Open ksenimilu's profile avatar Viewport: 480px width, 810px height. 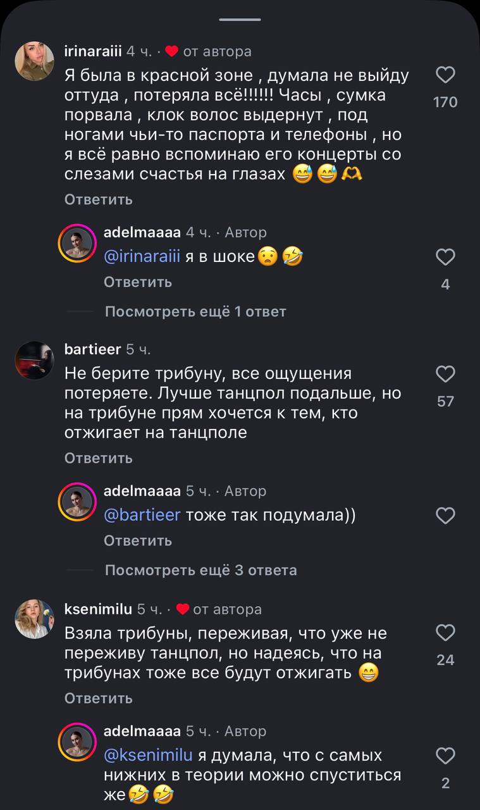click(x=34, y=619)
